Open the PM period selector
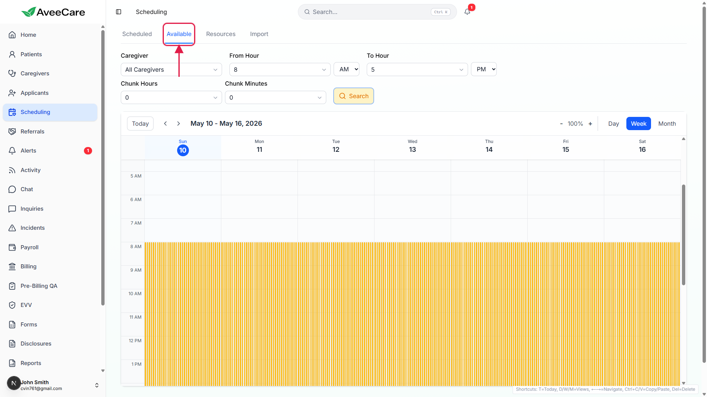 [x=484, y=69]
